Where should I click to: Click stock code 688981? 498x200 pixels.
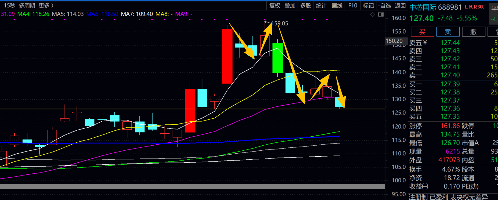point(450,7)
